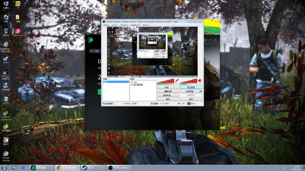Screen dimensions: 305x171
Task: Click the 编辑场景 edit scene button
Action: (x=168, y=91)
